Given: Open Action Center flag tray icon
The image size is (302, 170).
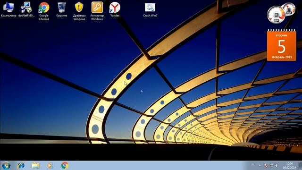Looking at the screenshot, I should 266,166.
